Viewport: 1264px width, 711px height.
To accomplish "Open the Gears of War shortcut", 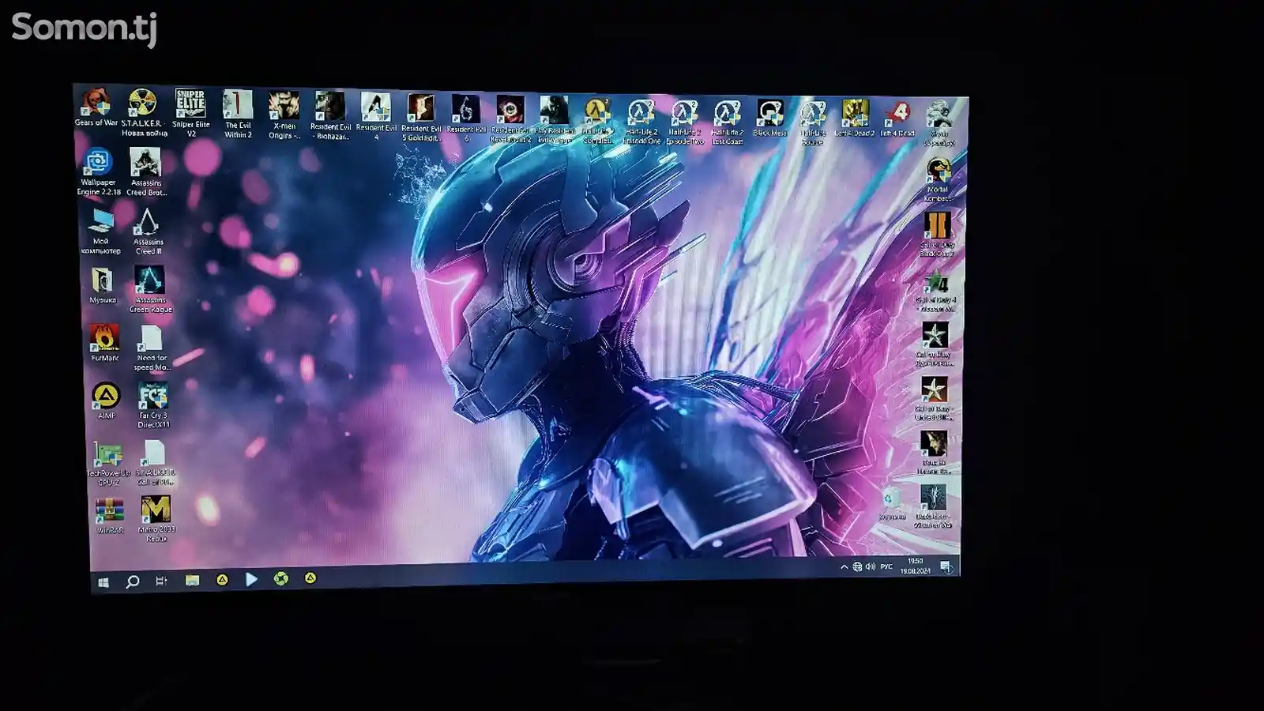I will pos(96,108).
